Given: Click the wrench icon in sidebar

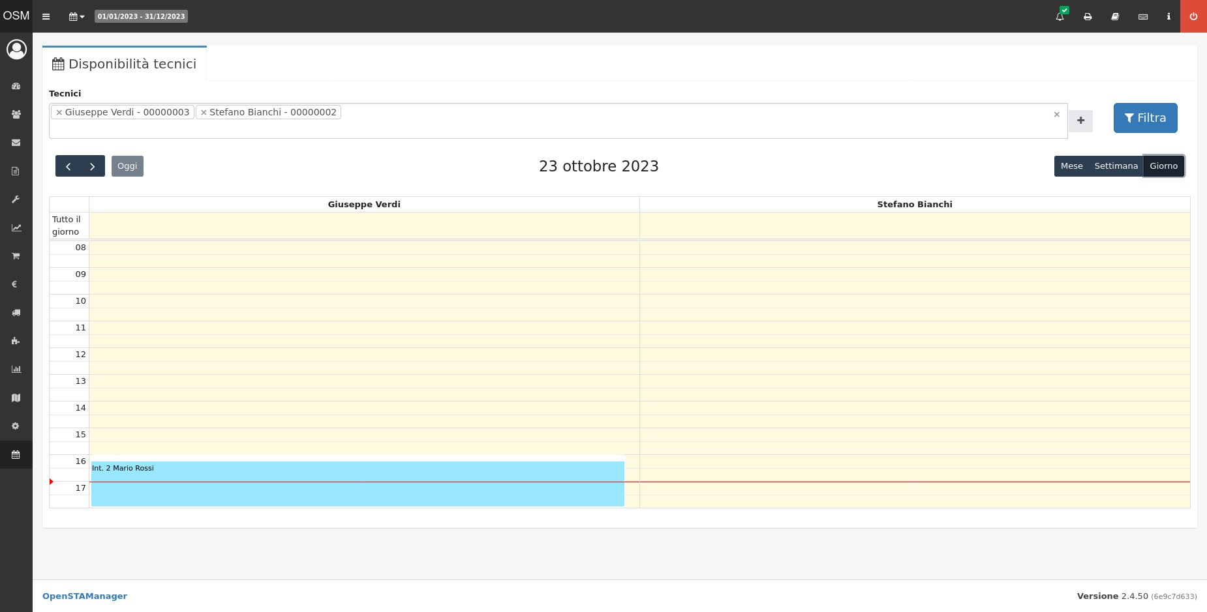Looking at the screenshot, I should (x=16, y=199).
